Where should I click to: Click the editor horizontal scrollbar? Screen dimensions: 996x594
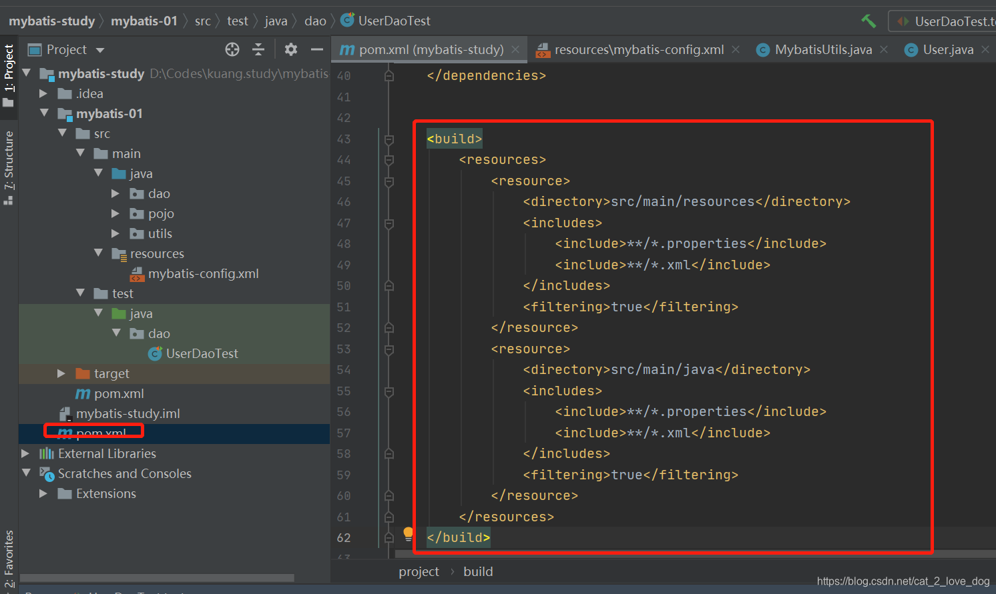694,554
